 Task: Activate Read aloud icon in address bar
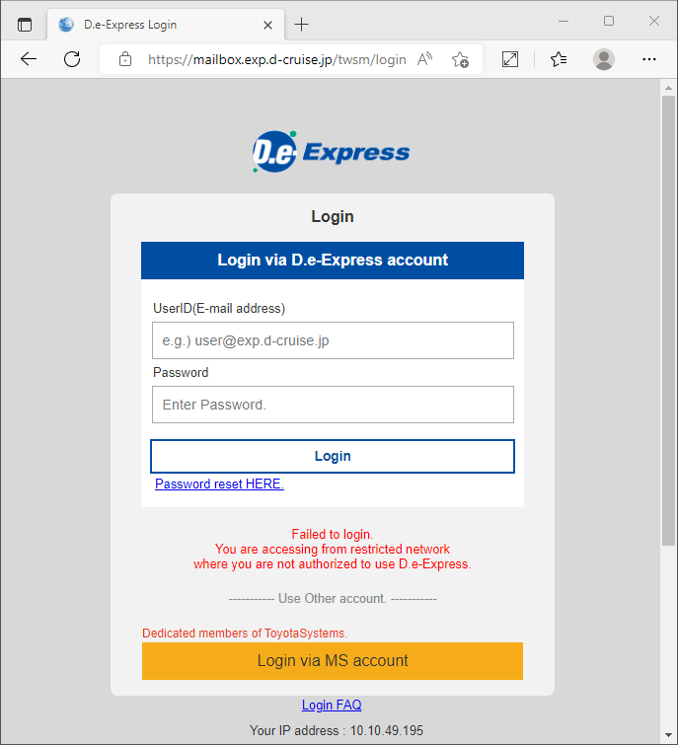point(424,59)
